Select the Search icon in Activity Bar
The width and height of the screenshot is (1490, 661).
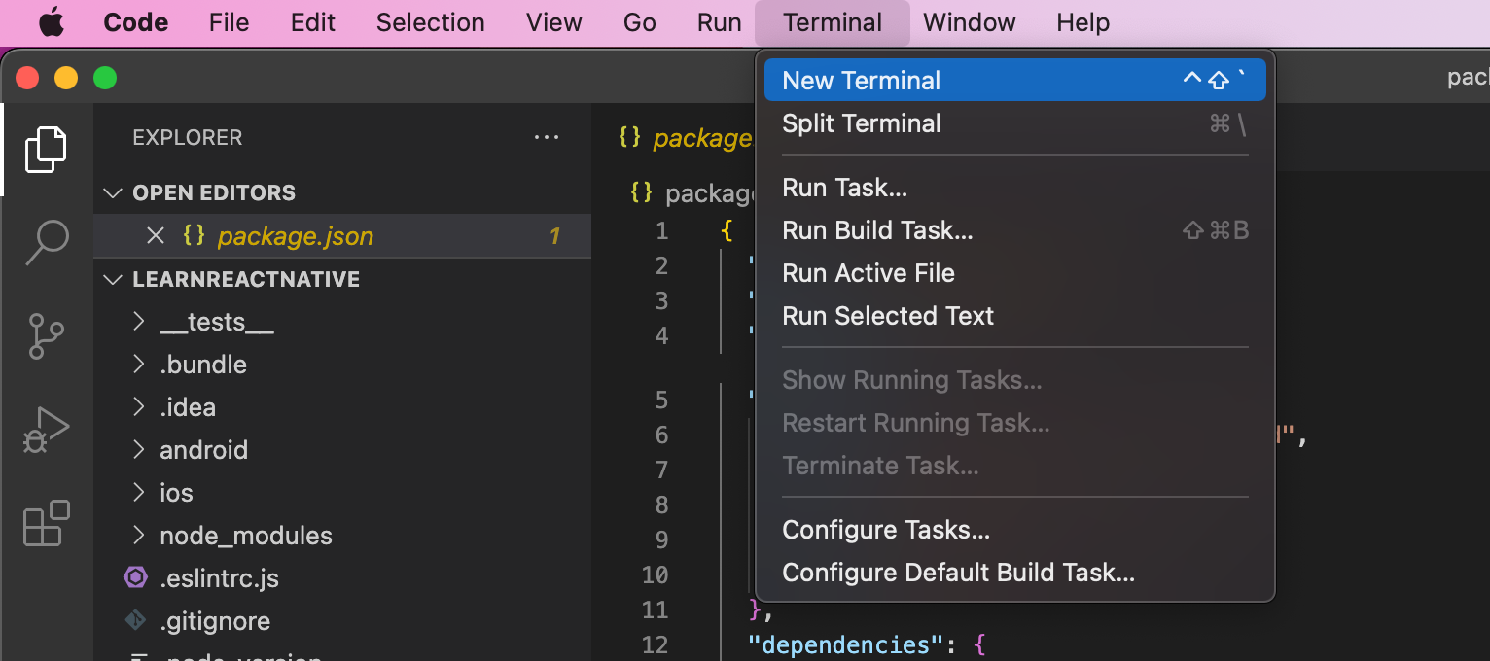[46, 242]
